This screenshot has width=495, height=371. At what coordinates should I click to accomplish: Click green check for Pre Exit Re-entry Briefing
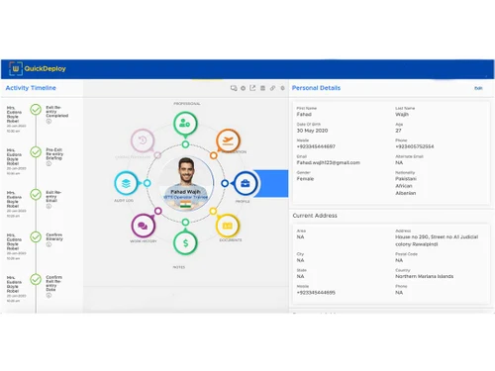(36, 152)
